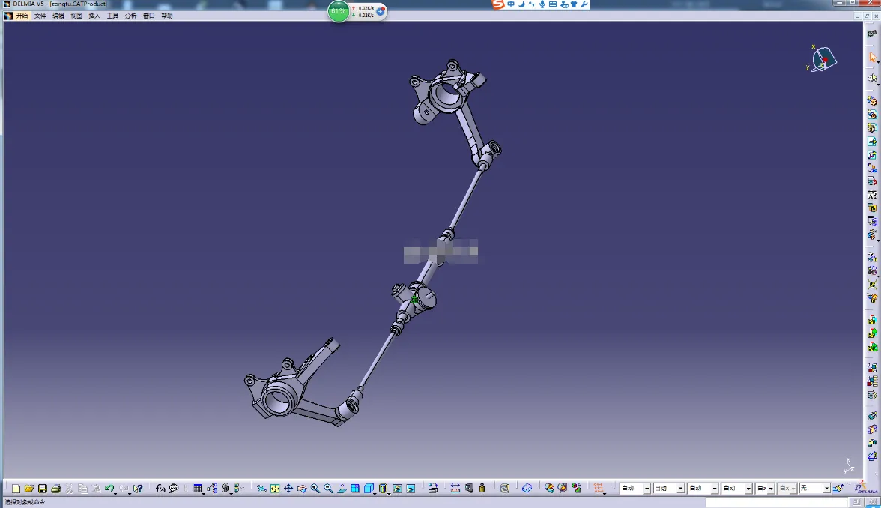This screenshot has height=508, width=881.
Task: Select the Rotate view icon
Action: (302, 489)
